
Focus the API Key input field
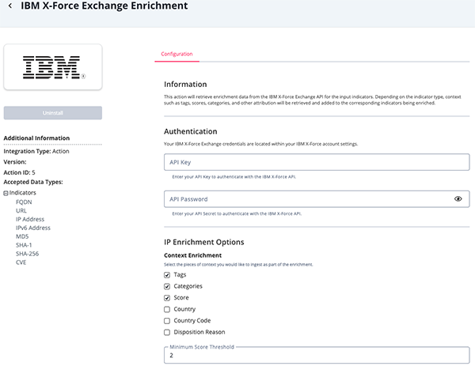pyautogui.click(x=317, y=162)
